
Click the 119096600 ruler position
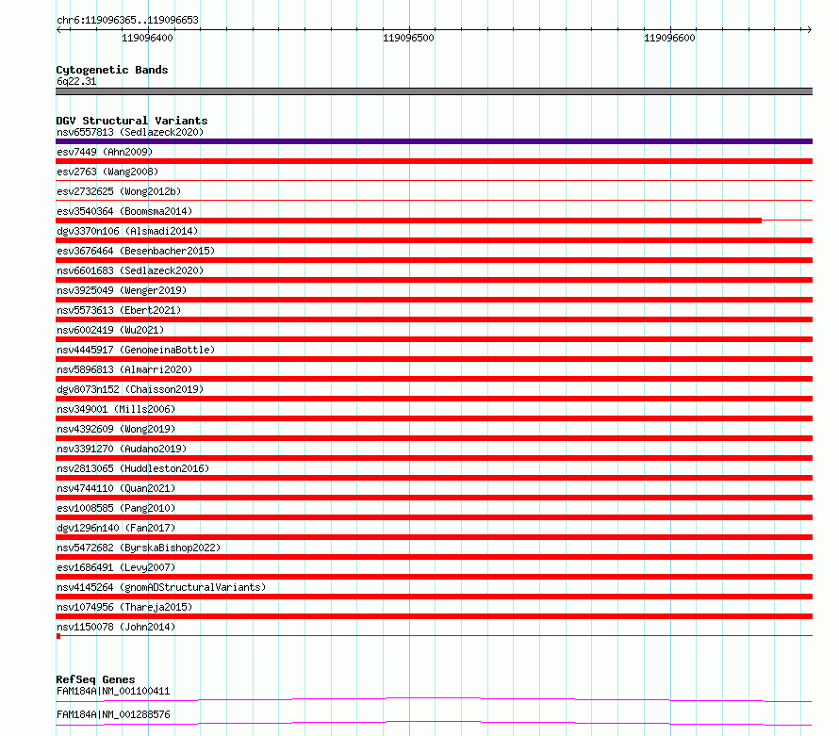(x=669, y=38)
